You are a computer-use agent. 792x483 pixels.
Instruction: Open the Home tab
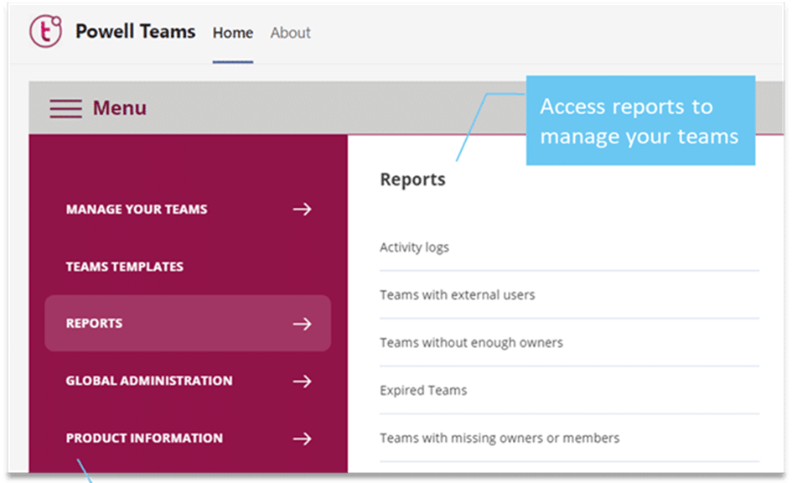pos(233,33)
